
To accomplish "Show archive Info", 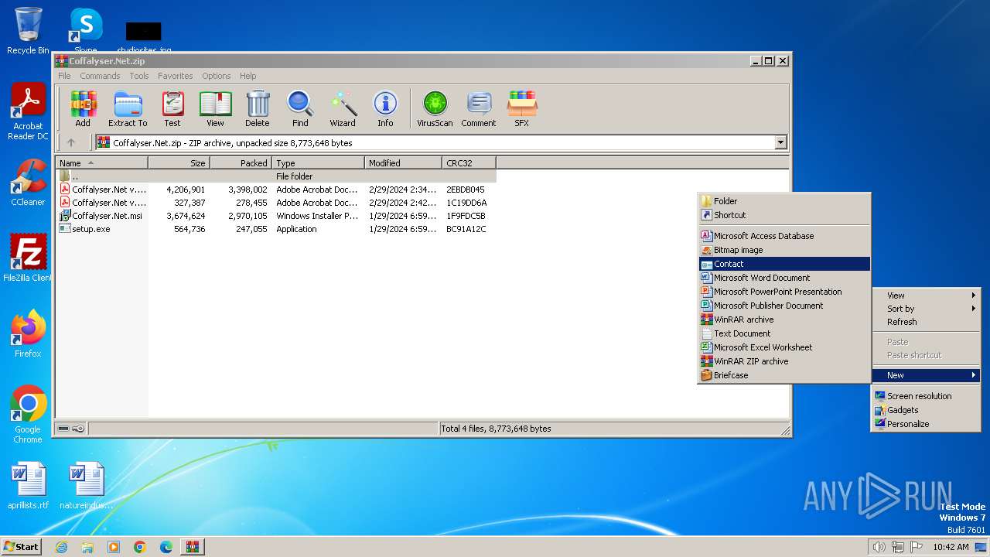I will click(385, 109).
